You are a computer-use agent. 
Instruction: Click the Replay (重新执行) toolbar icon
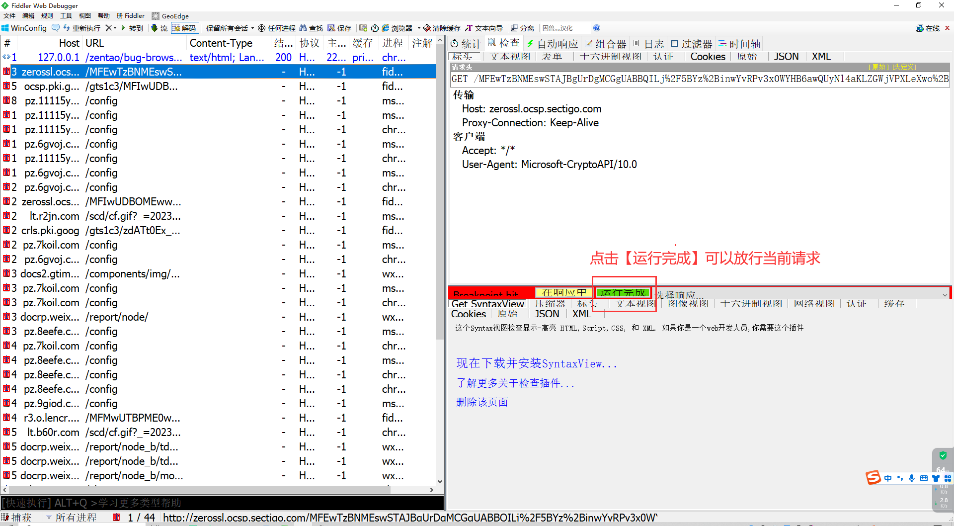pos(67,28)
